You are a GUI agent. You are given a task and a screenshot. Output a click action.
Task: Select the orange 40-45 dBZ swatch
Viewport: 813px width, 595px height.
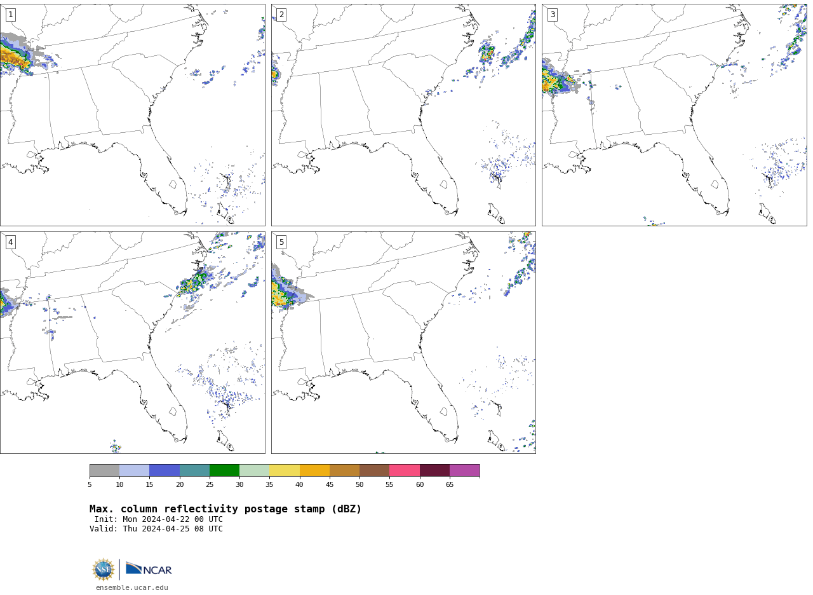[x=314, y=470]
